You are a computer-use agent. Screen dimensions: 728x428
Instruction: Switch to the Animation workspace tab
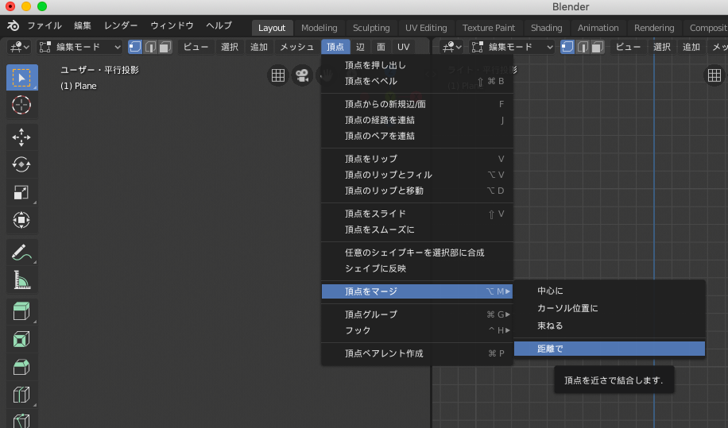[598, 28]
